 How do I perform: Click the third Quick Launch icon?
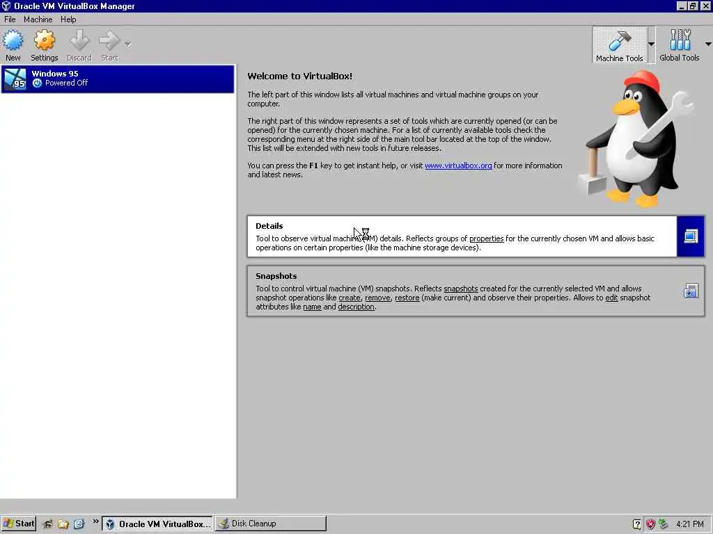point(79,524)
